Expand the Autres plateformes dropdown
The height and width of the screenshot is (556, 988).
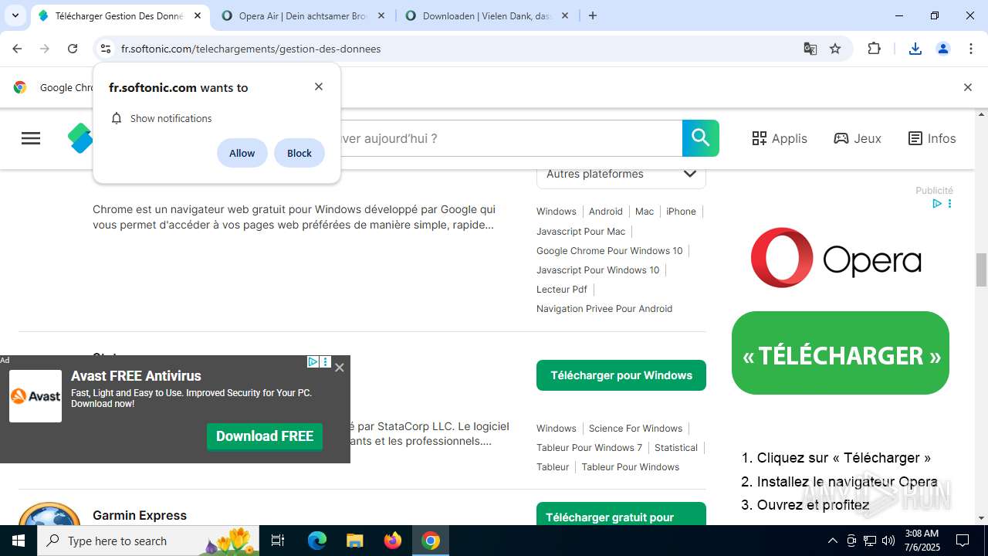coord(621,175)
